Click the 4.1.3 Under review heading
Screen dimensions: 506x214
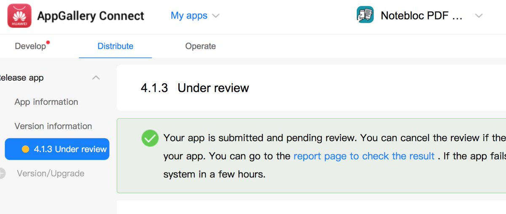(x=195, y=88)
